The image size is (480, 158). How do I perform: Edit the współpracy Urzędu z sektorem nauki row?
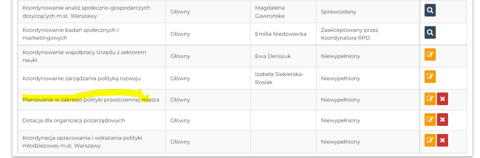430,55
